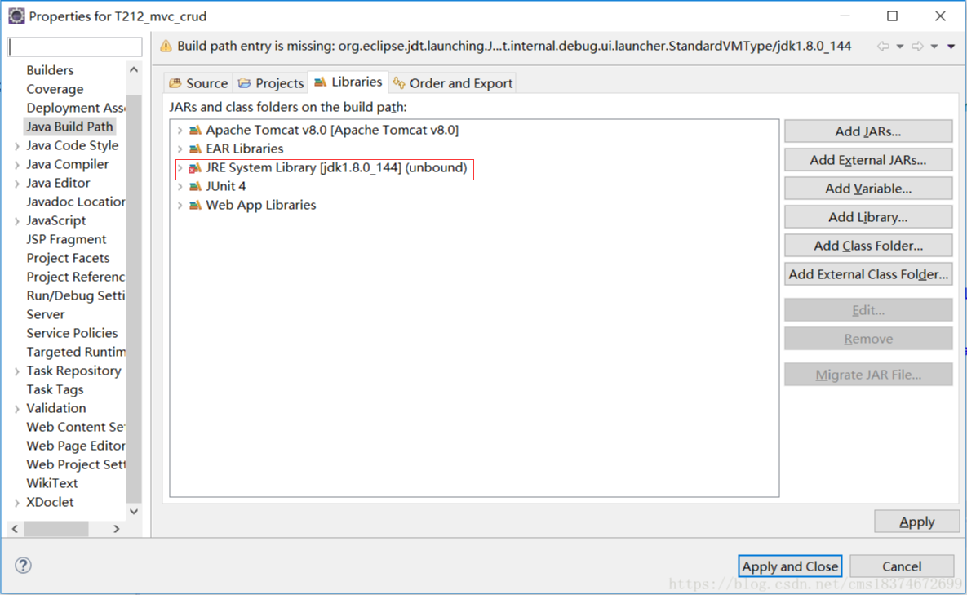Screen dimensions: 967x595
Task: Open the dialog view menu dropdown
Action: click(x=951, y=47)
